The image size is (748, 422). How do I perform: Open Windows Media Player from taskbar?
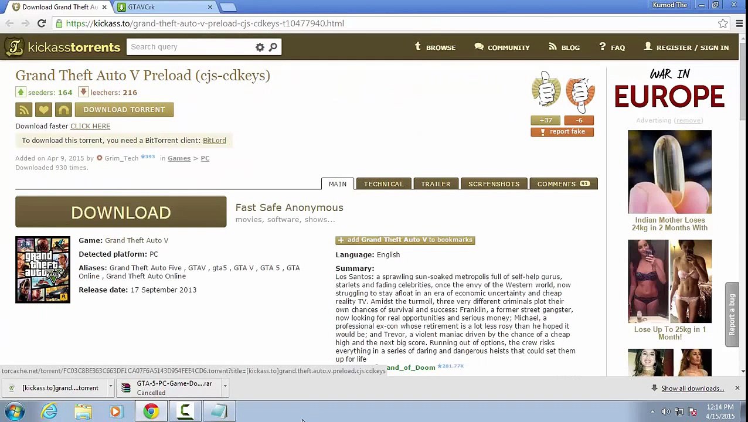pos(116,411)
